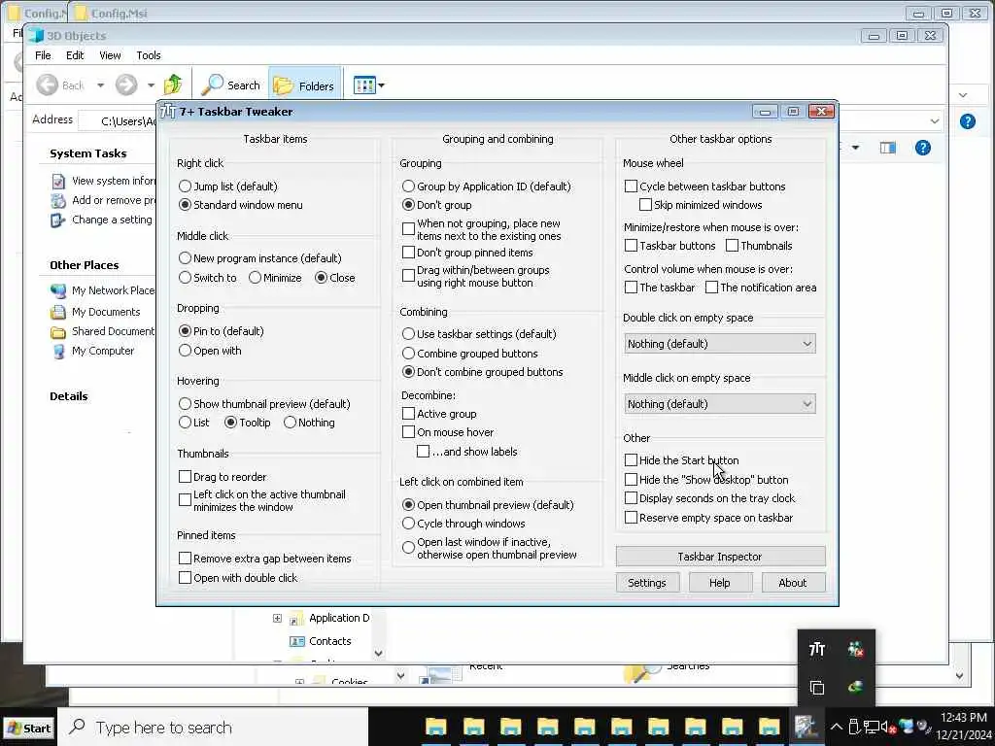Click the preview pane icon in background window
The image size is (995, 746).
pyautogui.click(x=888, y=148)
